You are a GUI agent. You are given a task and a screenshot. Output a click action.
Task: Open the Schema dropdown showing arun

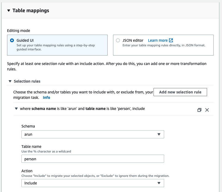92,134
